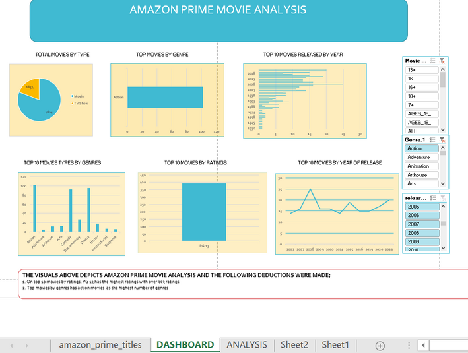Select the AMAZON PRIME MOVIE ANALYSIS title banner
Viewport: 468px width, 353px height.
click(218, 20)
